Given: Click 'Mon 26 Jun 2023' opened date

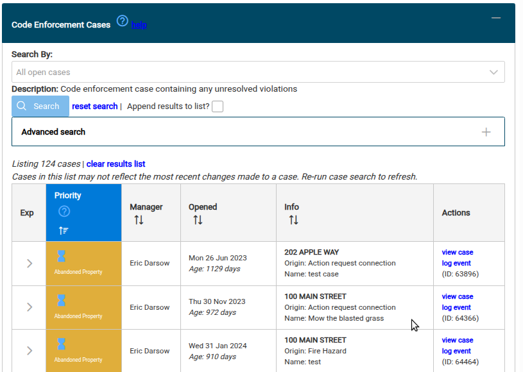Looking at the screenshot, I should (218, 258).
